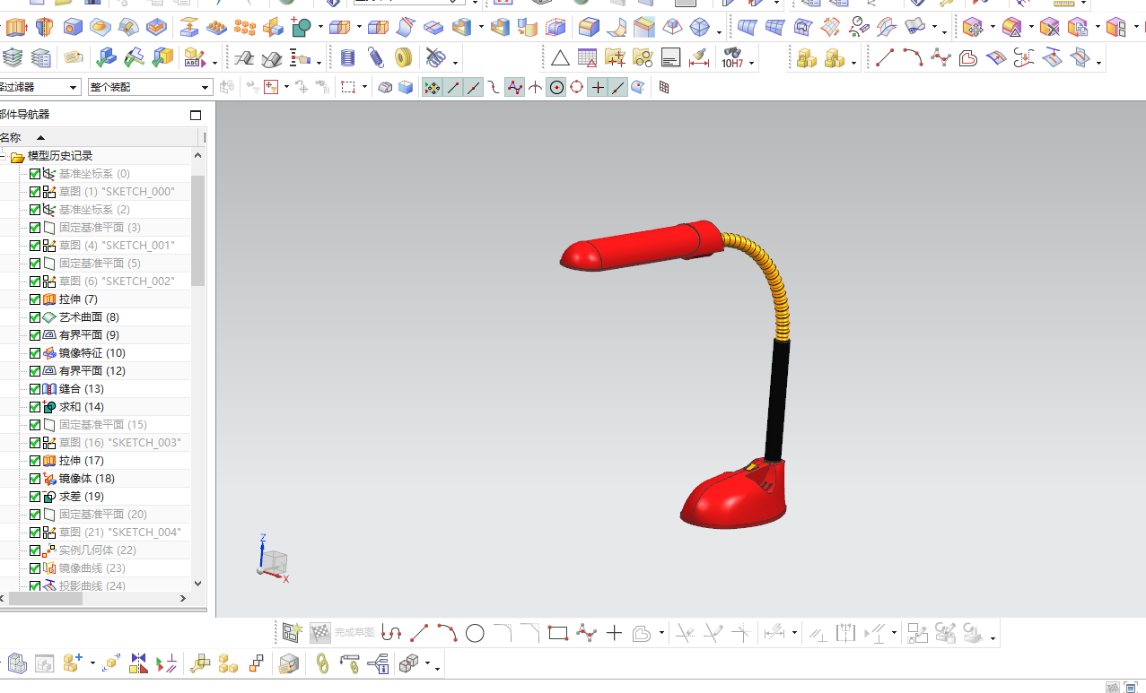The image size is (1146, 693).
Task: Maximize the part navigator panel
Action: point(196,115)
